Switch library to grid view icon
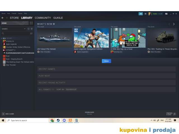179x134 pixels. [31, 23]
